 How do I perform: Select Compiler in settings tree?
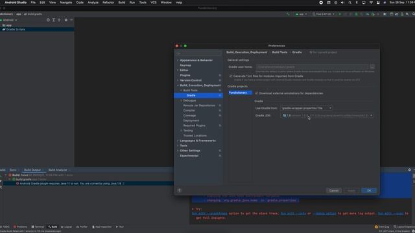point(189,111)
